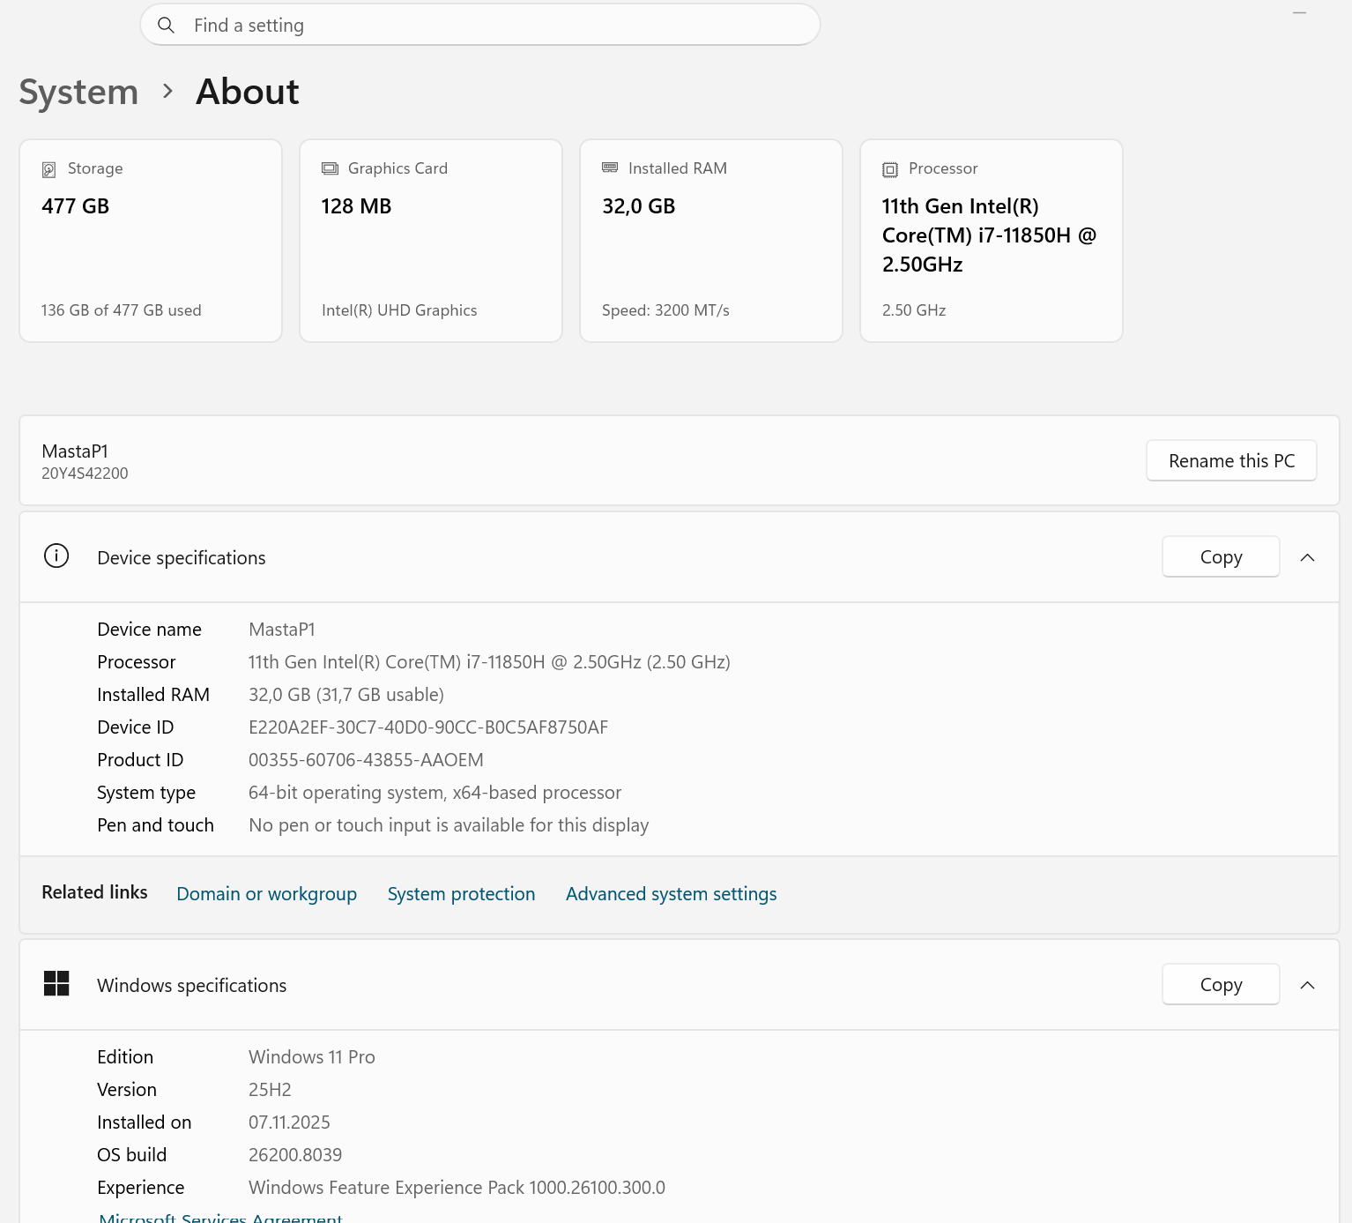This screenshot has height=1223, width=1352.
Task: Copy the Windows specifications
Action: click(1220, 985)
